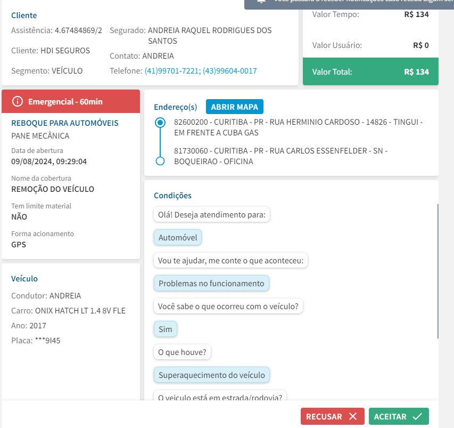Screen dimensions: 454x428
Task: Dial phone number (43)99604-0017
Action: pos(230,71)
